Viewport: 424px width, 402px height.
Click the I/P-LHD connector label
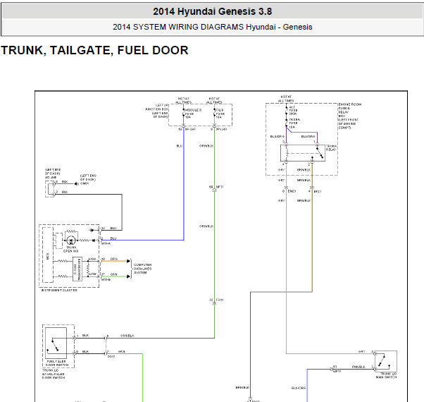221,129
